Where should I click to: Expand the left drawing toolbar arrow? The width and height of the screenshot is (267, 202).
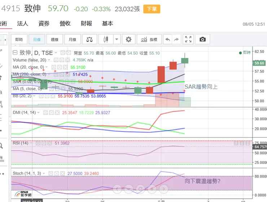[5, 40]
